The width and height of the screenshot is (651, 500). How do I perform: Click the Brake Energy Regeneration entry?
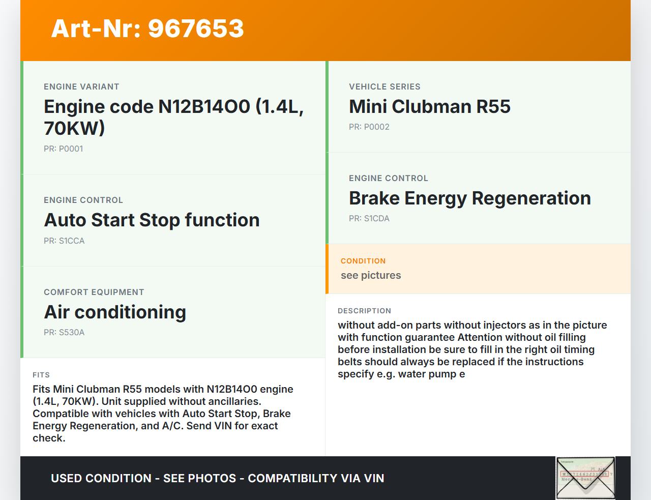(x=469, y=198)
